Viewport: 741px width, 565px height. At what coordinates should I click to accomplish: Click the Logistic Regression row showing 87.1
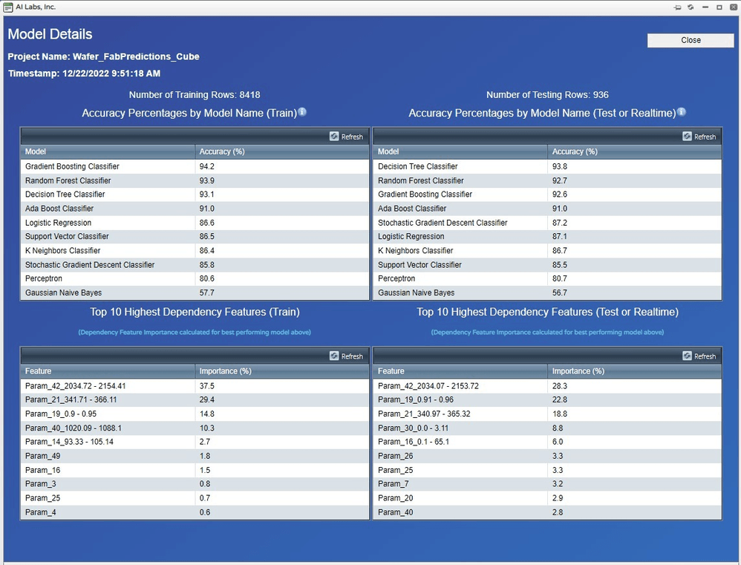click(548, 237)
